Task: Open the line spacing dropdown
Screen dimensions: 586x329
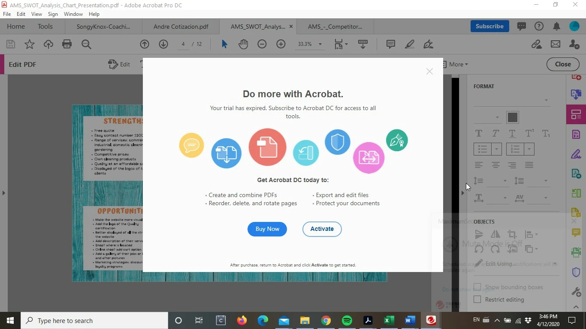Action: coord(504,181)
